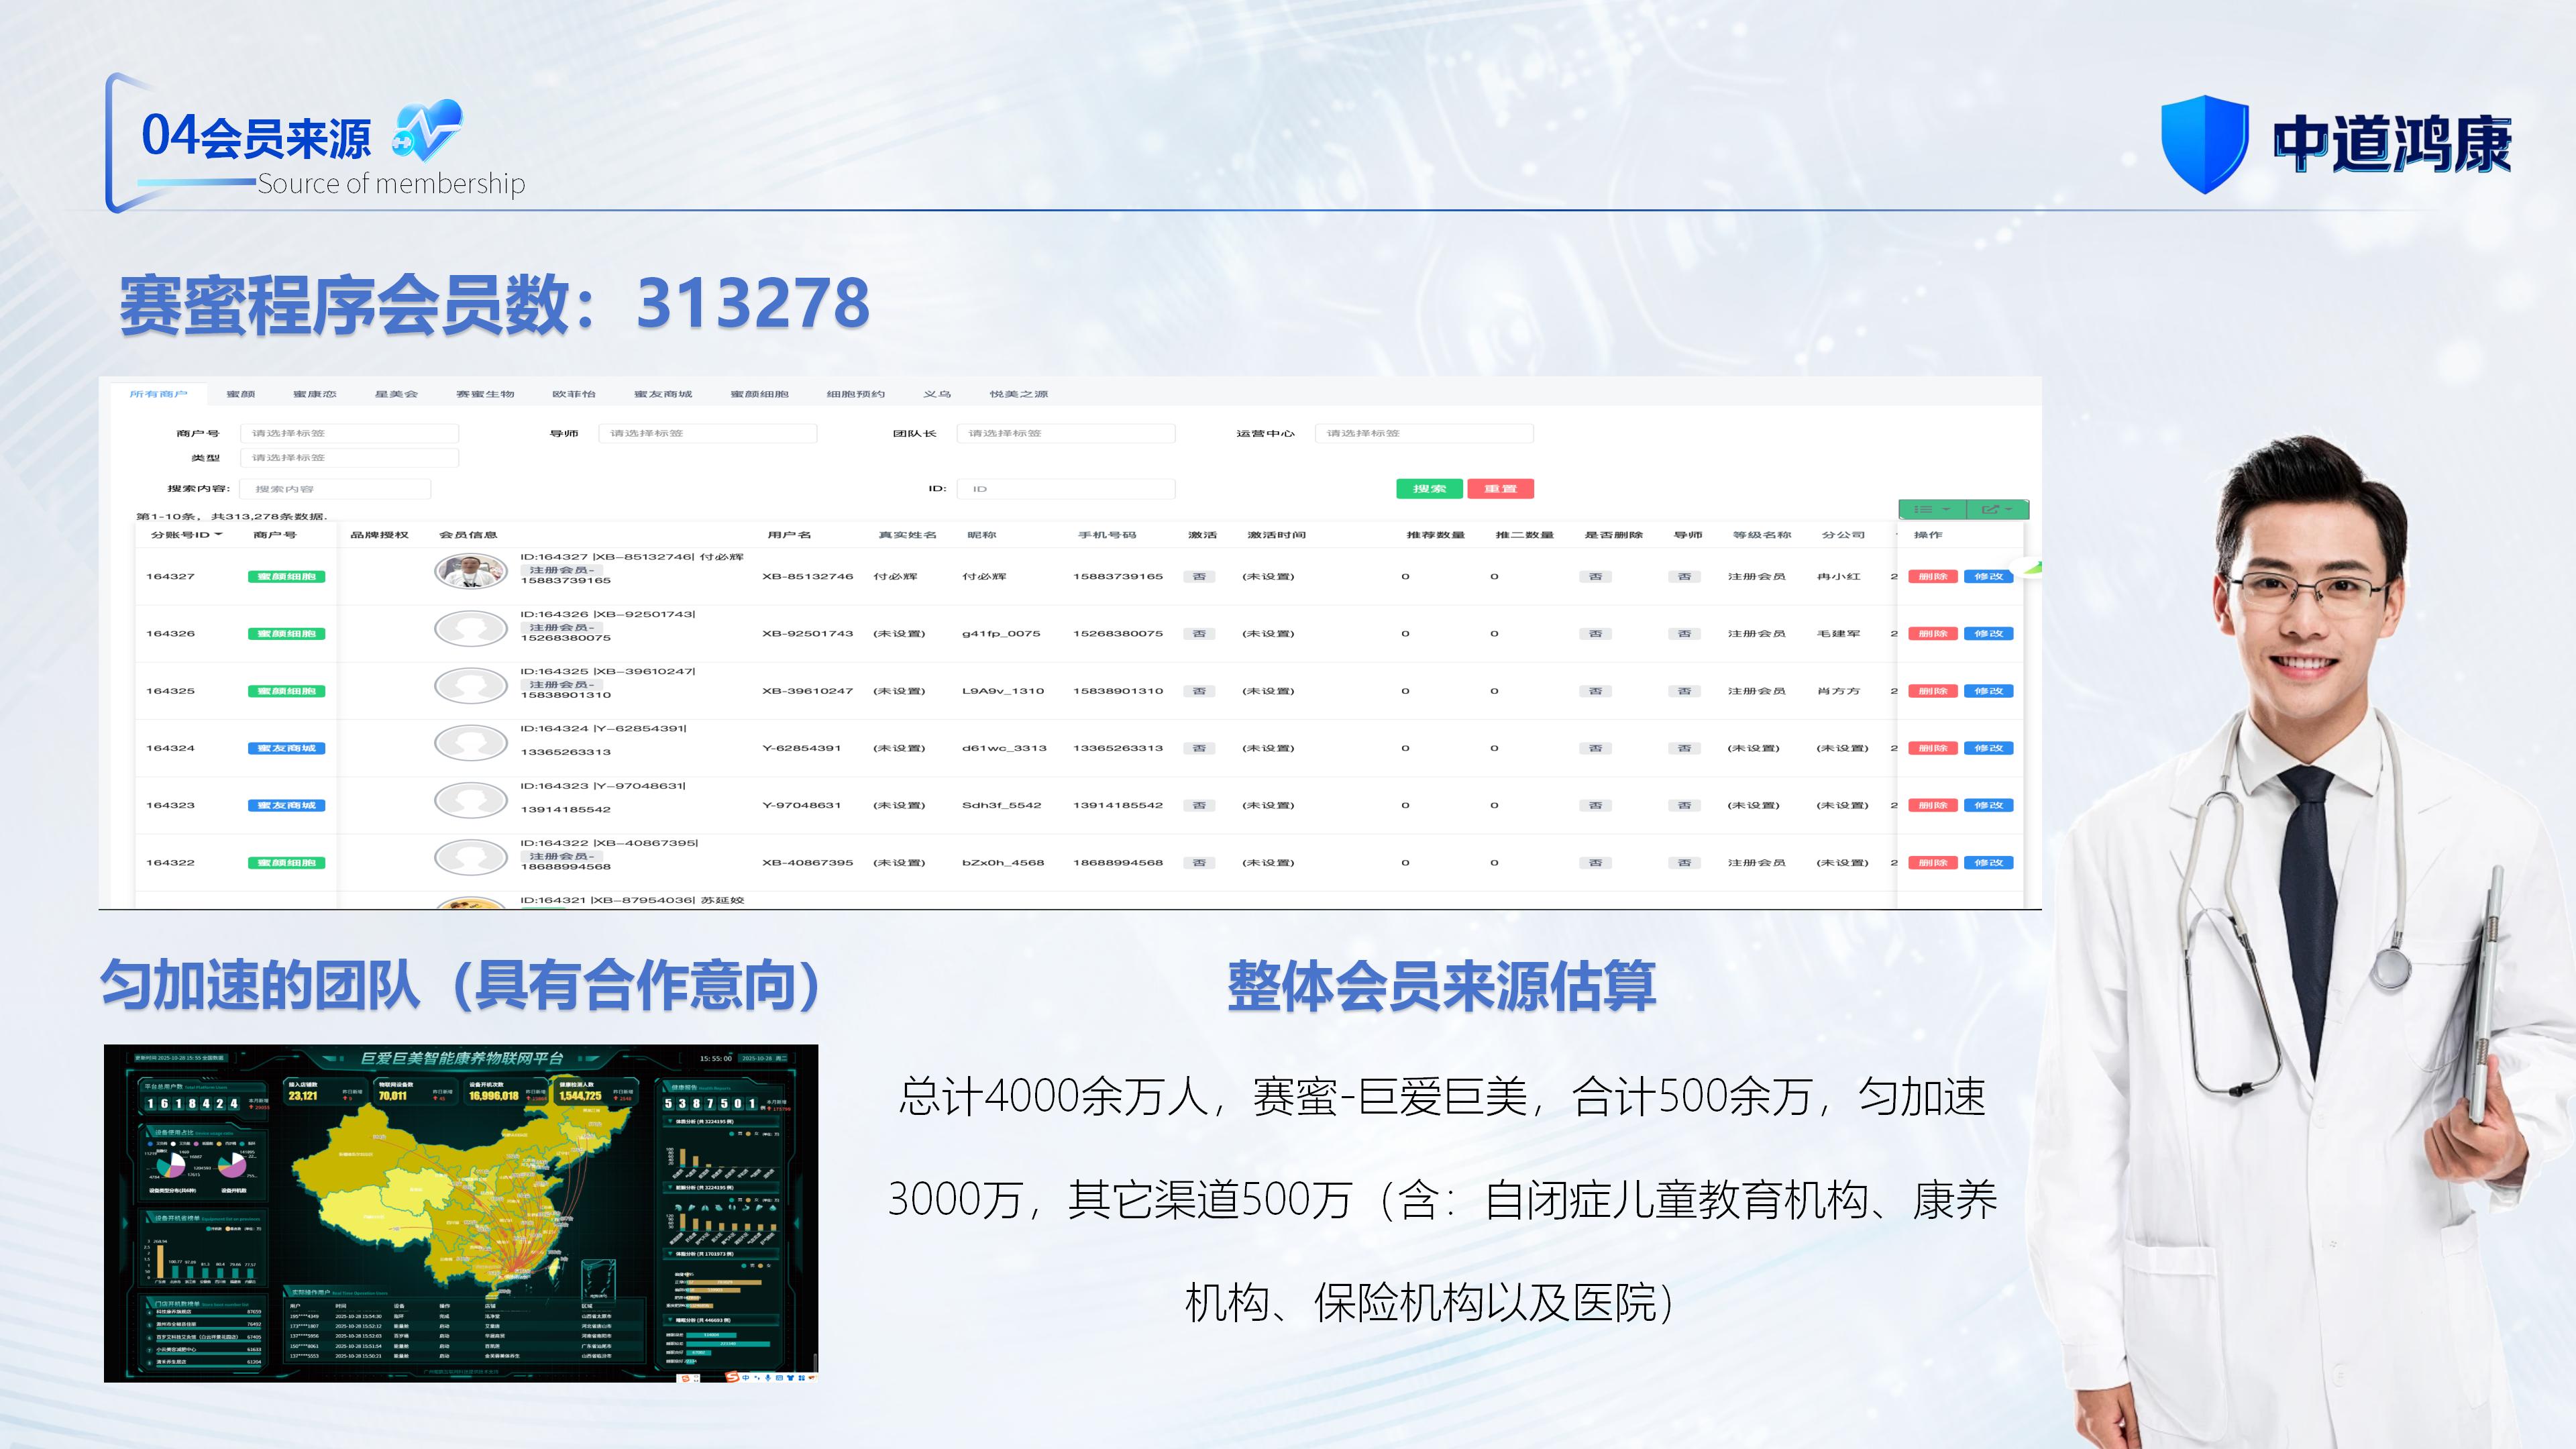Edit row 164326 with 修改

point(1989,634)
